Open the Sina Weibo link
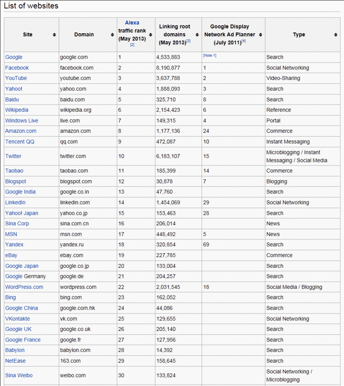 tap(19, 376)
